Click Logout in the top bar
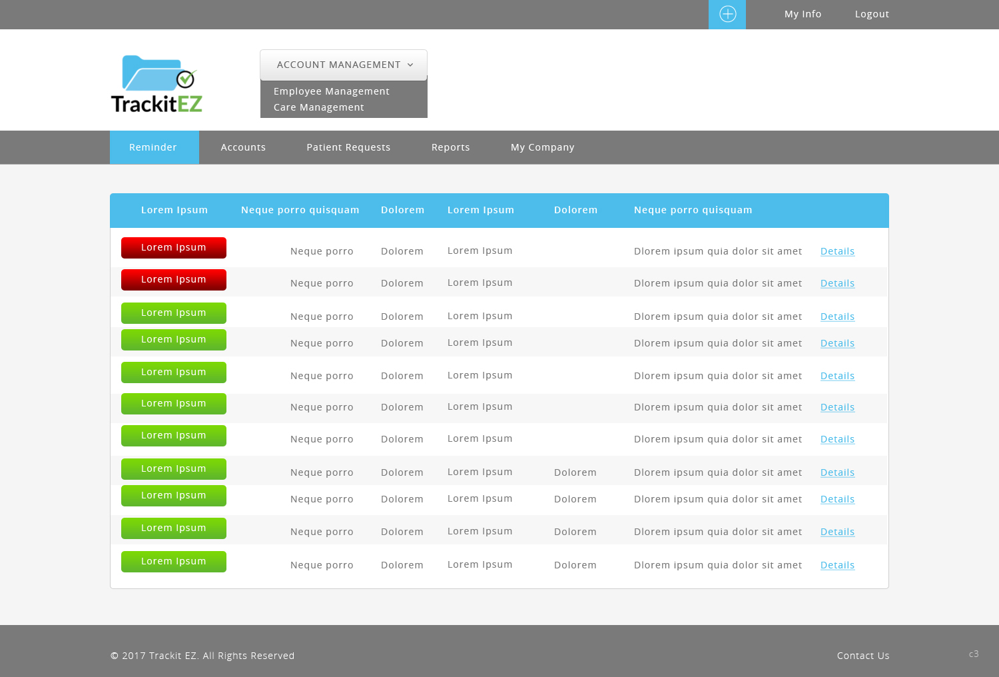This screenshot has width=999, height=677. tap(872, 14)
